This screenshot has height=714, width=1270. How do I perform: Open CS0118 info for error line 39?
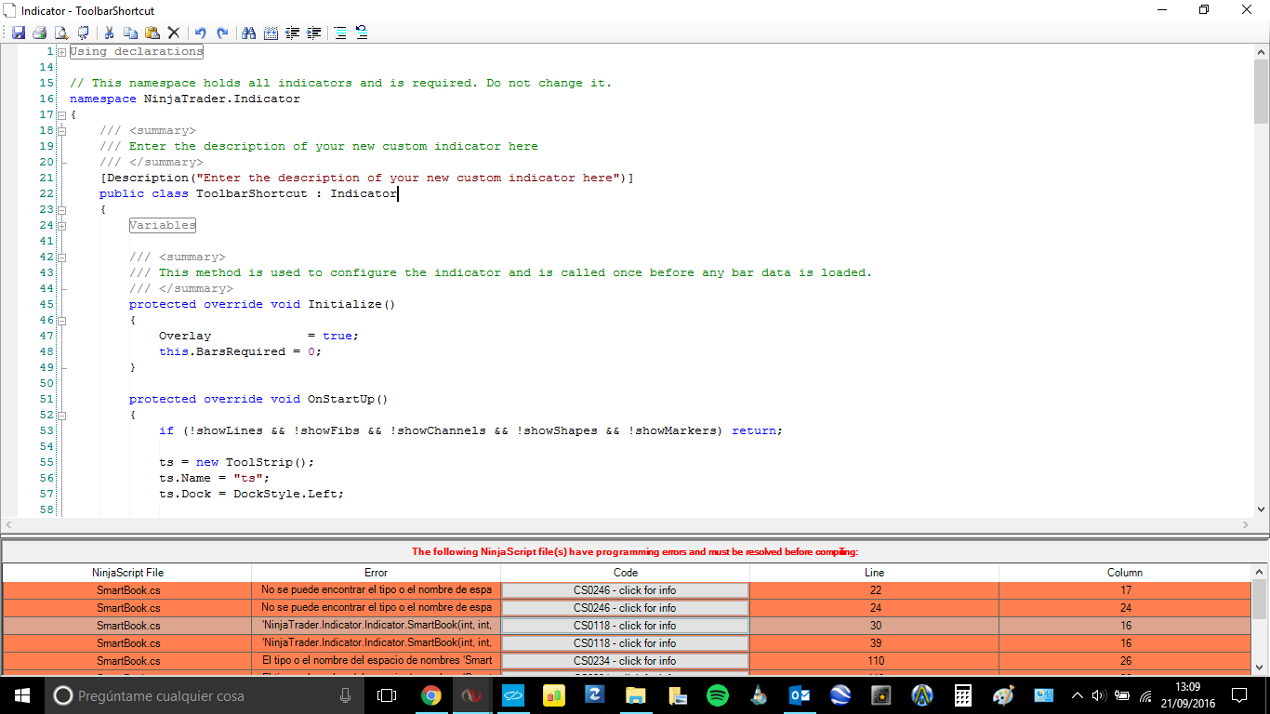point(625,643)
